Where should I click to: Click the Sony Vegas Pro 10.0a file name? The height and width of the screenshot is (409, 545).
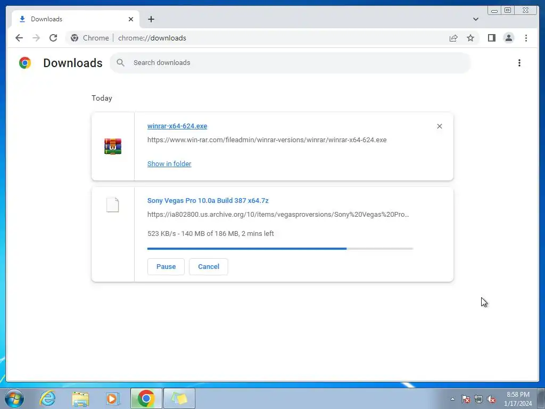[x=208, y=201]
